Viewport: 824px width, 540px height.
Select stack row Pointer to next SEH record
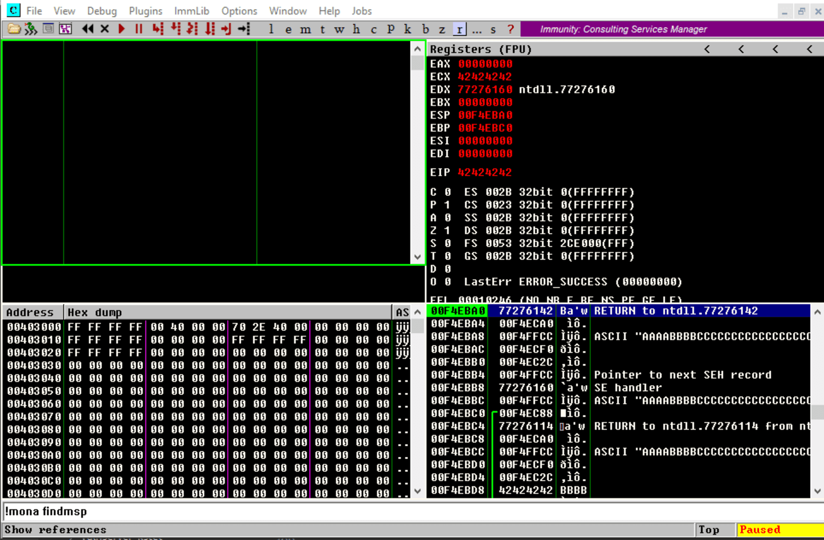(618, 375)
